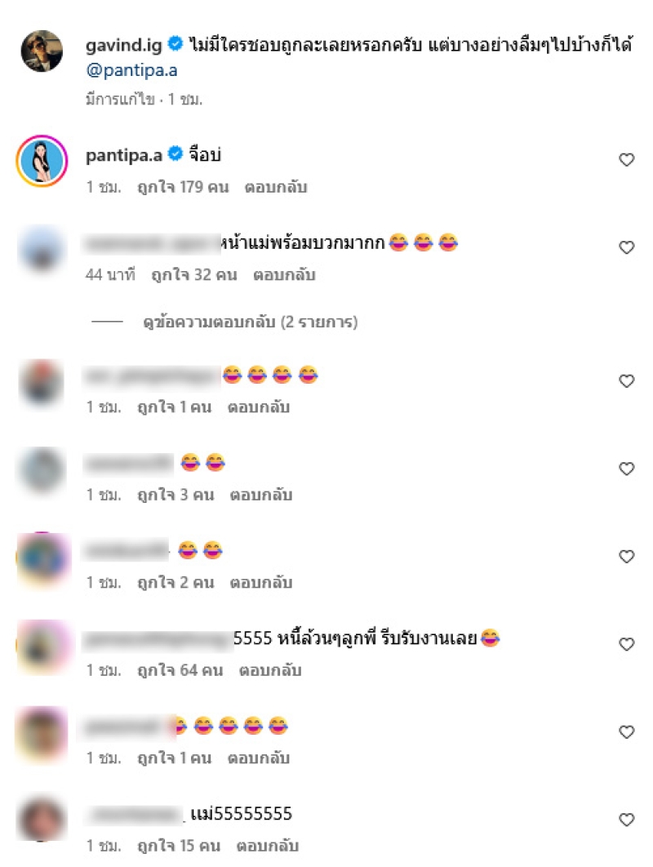Expand the 2 hidden replies
The height and width of the screenshot is (867, 653).
pos(250,322)
